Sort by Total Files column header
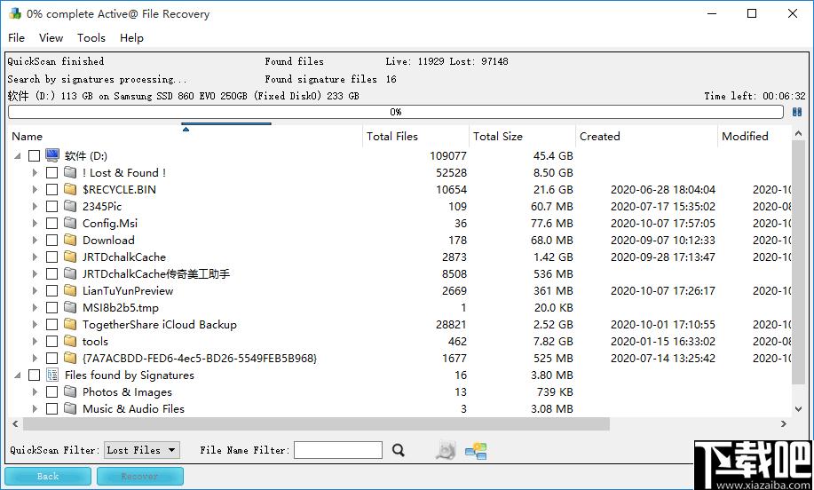 click(415, 137)
